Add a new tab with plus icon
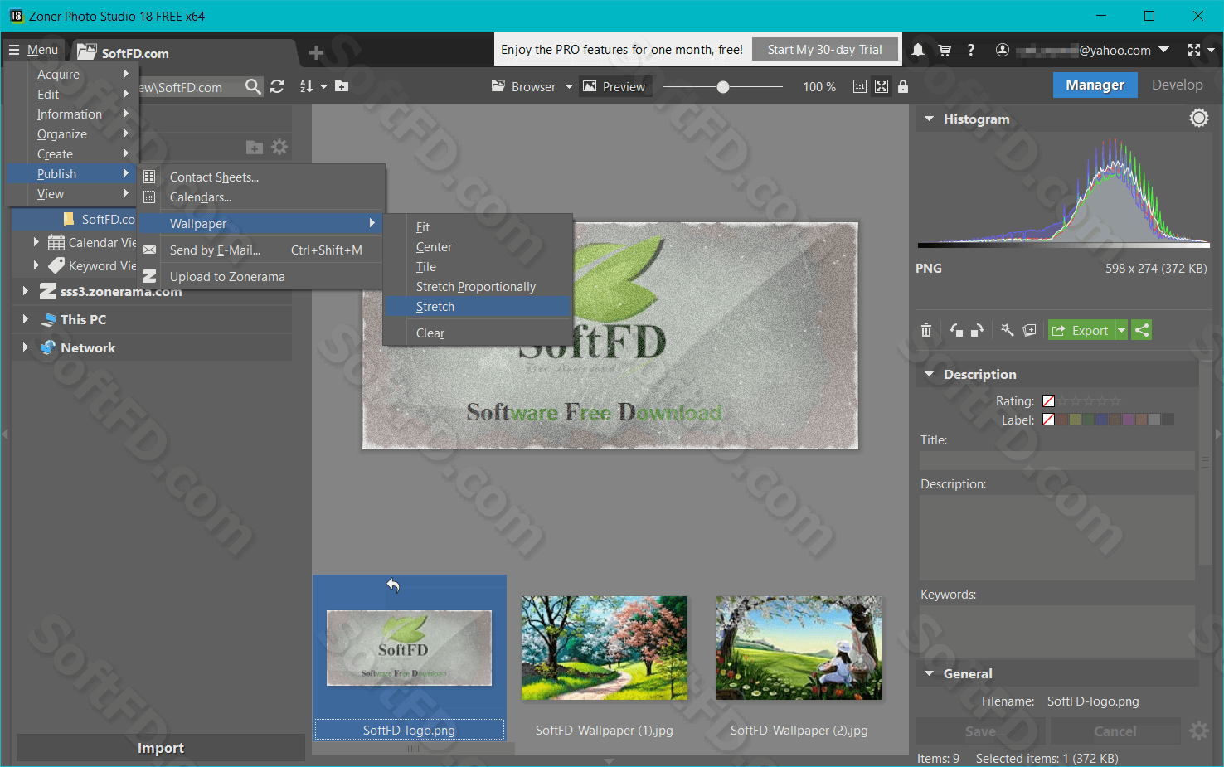 (x=316, y=53)
